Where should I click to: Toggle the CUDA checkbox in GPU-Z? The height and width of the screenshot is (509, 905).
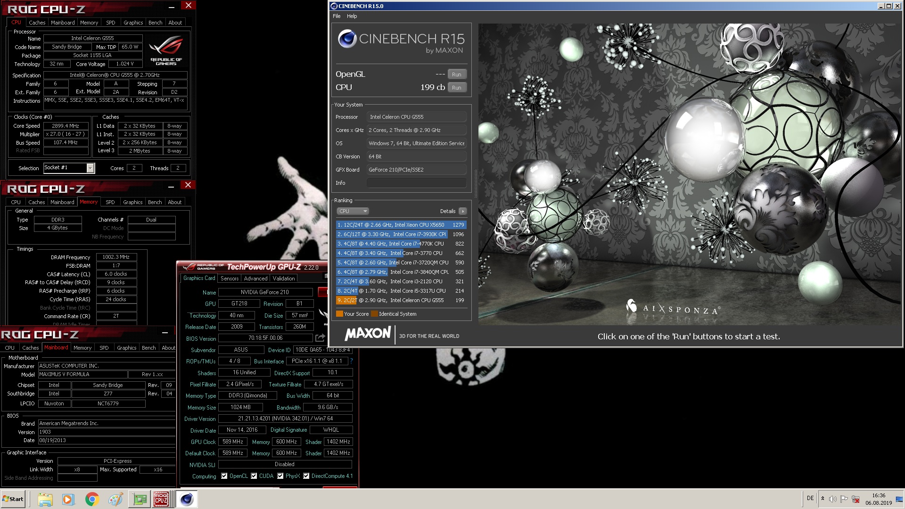pos(254,476)
